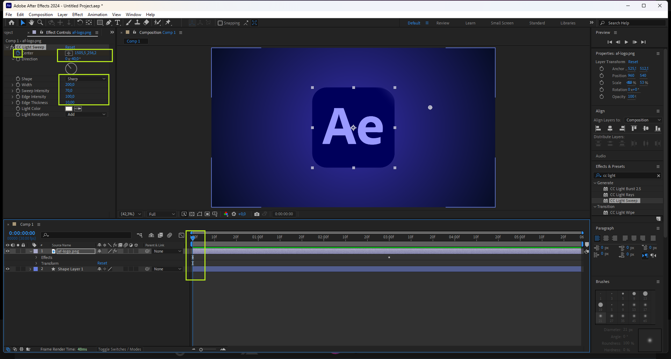Select the Hand tool in toolbar

tap(31, 23)
